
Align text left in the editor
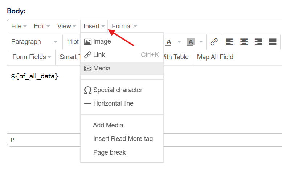[230, 42]
